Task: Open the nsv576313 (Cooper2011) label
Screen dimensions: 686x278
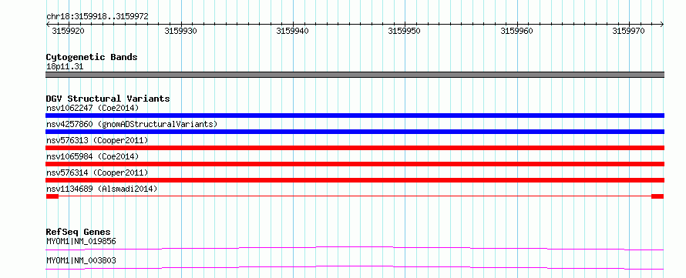Action: 97,140
